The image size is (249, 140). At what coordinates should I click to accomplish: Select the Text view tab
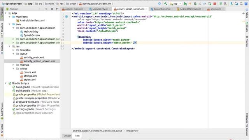[77, 136]
